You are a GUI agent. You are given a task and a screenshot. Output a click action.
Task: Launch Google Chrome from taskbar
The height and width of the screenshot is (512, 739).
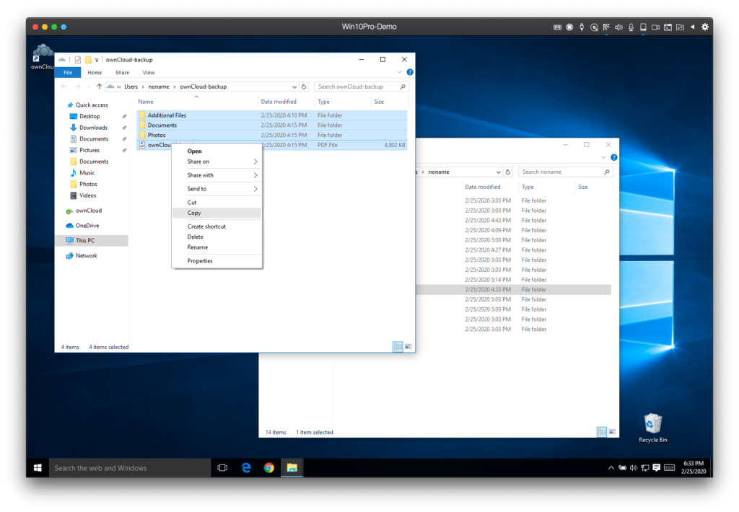[x=269, y=468]
